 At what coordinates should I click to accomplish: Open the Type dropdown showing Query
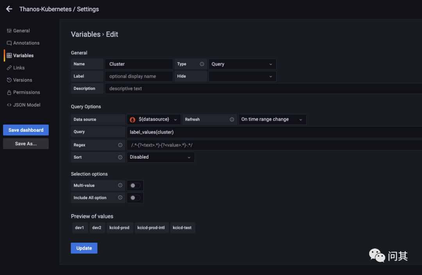pyautogui.click(x=242, y=64)
